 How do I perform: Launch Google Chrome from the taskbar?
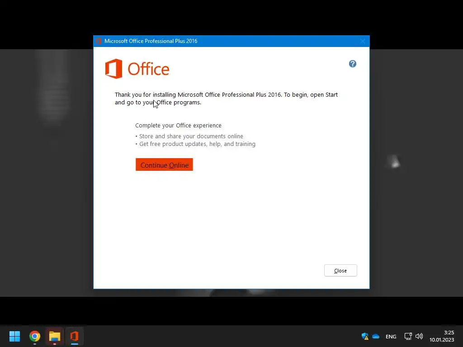pyautogui.click(x=35, y=336)
